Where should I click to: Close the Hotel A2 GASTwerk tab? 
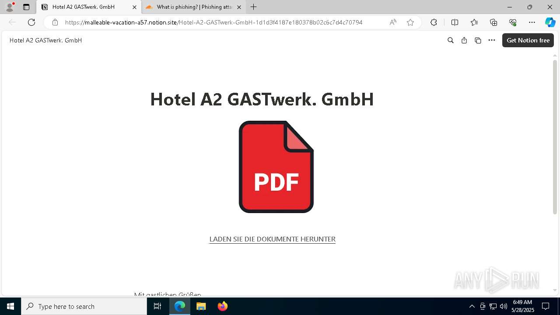click(x=135, y=7)
